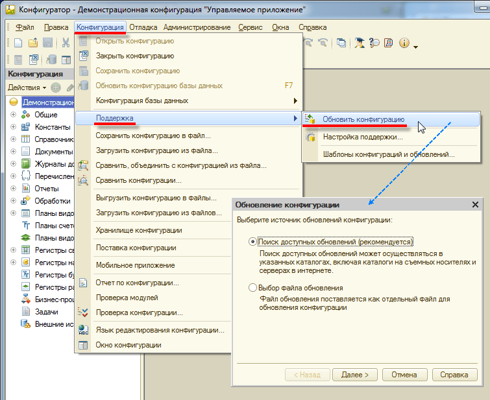Click the orange About information icon
The width and height of the screenshot is (490, 400).
pyautogui.click(x=404, y=43)
